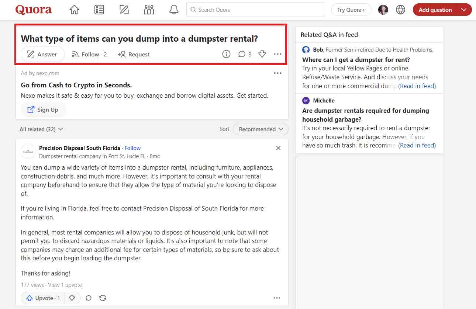Open the Answer pencil icon in navbar

[124, 10]
